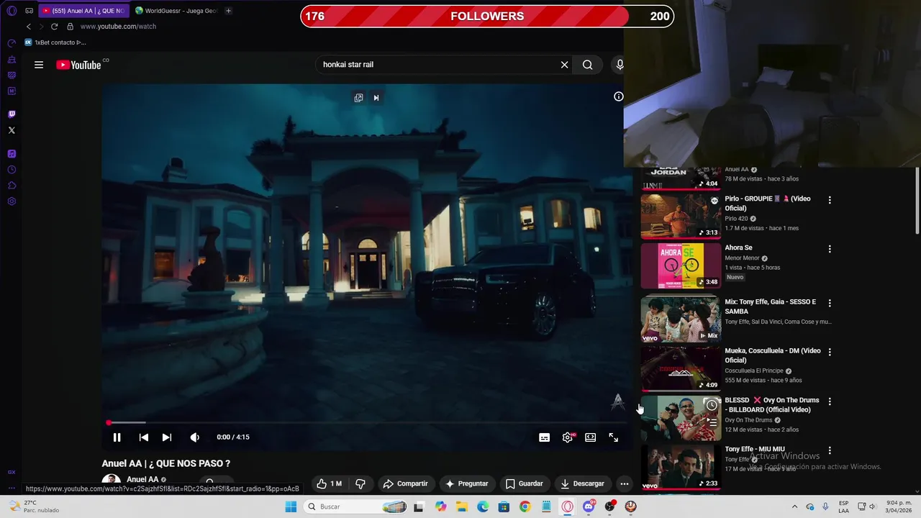Open Opera sidebar settings gear
Image resolution: width=921 pixels, height=518 pixels.
pyautogui.click(x=12, y=201)
